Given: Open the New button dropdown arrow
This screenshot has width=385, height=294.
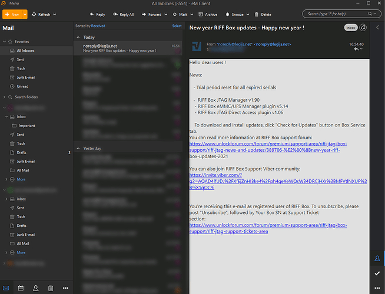Looking at the screenshot, I should click(x=25, y=15).
